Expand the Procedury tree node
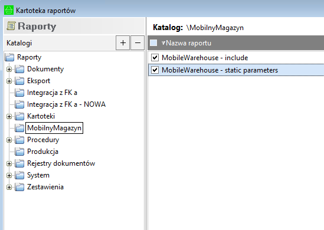The width and height of the screenshot is (324, 230). point(9,140)
